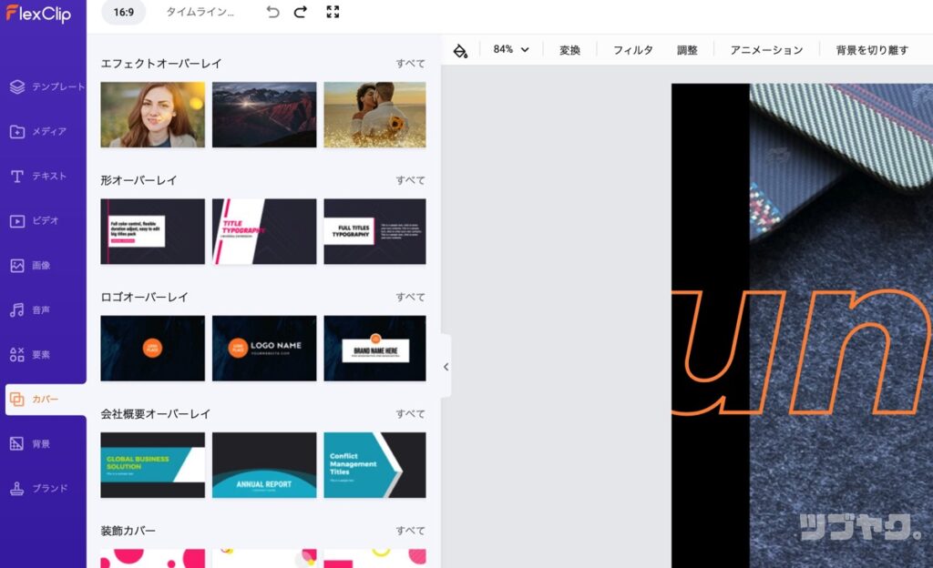Open the 要素 sidebar section
This screenshot has width=933, height=568.
pos(30,355)
